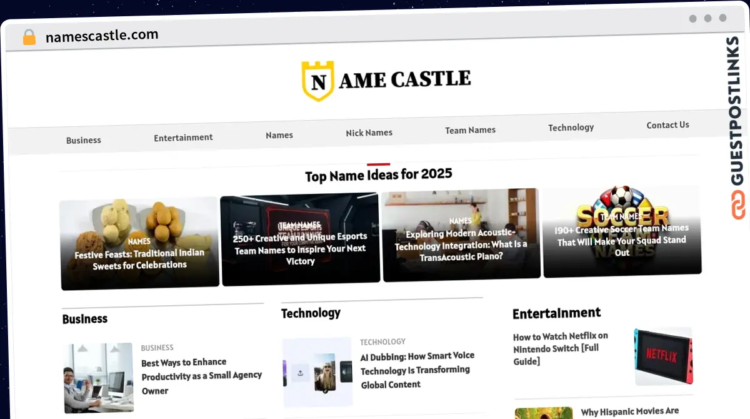Screen dimensions: 750x419
Task: Select Team Names in the navigation bar
Action: 470,129
